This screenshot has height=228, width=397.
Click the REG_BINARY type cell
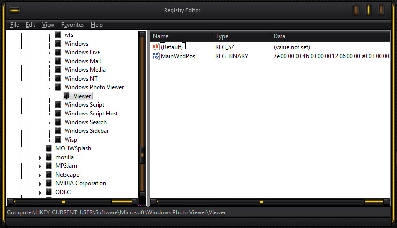click(x=232, y=56)
